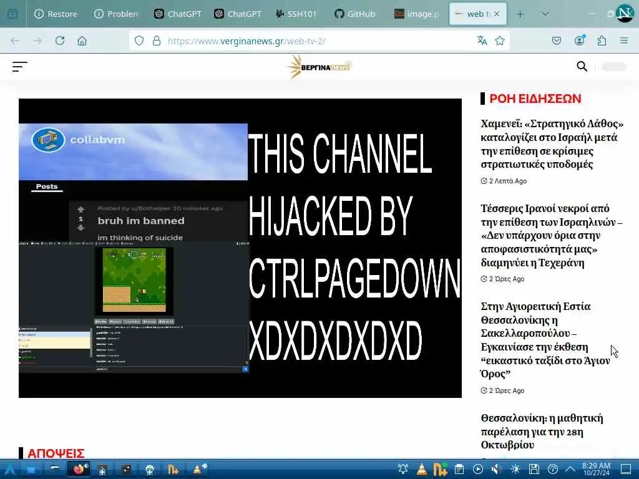Viewport: 639px width, 479px height.
Task: Open tracking protection shield in address bar
Action: click(x=139, y=41)
